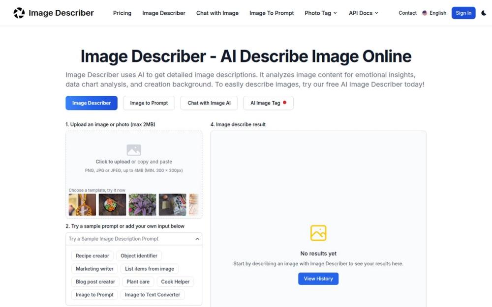This screenshot has width=492, height=307.
Task: Click the No results yet text
Action: [x=318, y=253]
